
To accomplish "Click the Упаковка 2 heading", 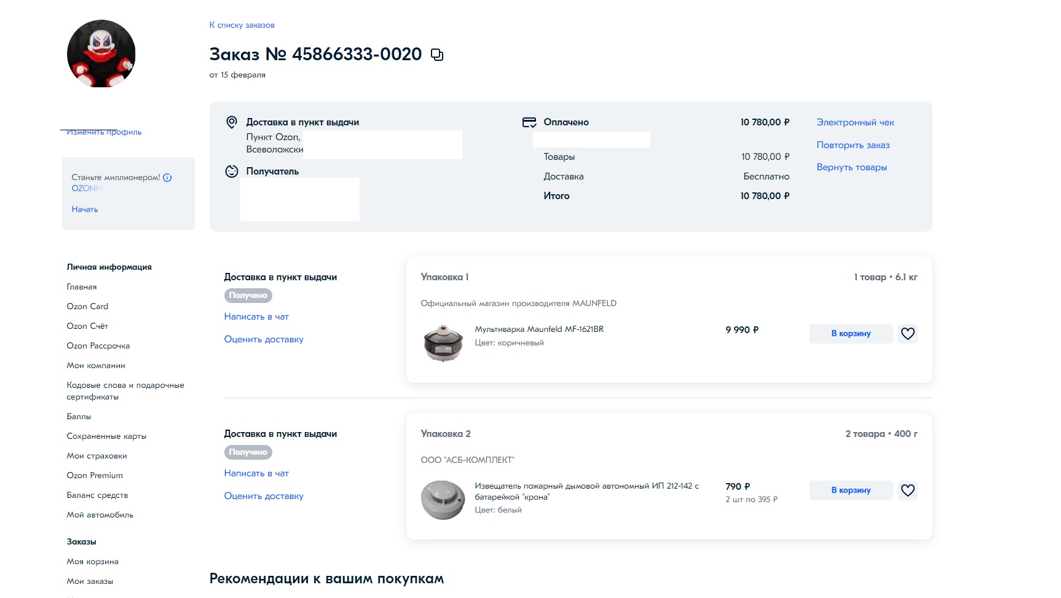I will [x=446, y=434].
